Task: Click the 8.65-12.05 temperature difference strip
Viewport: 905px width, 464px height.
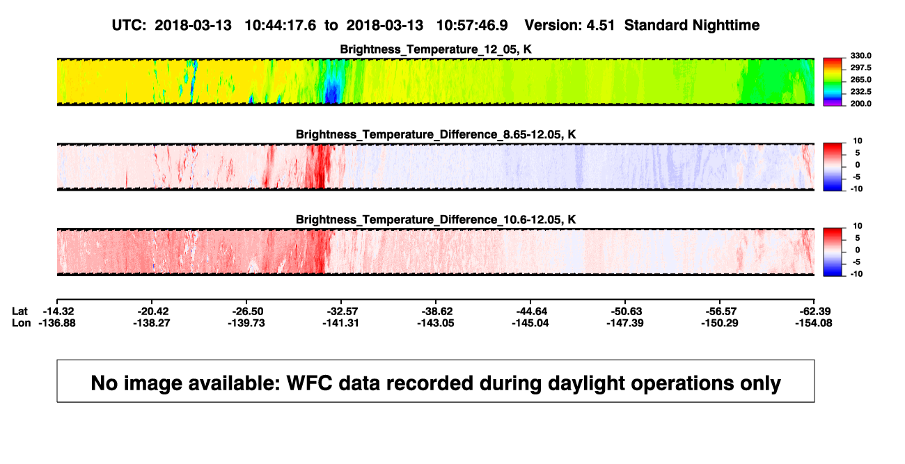Action: [x=435, y=167]
